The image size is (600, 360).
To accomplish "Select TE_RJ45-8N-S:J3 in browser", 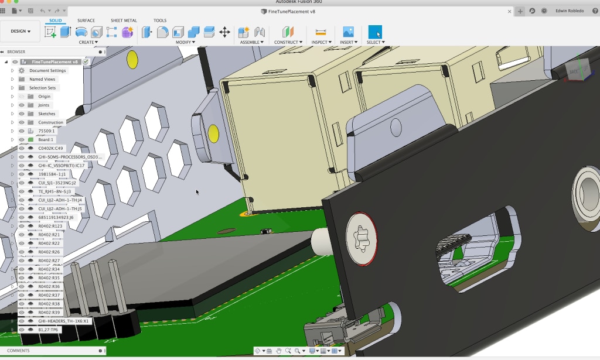I will (54, 191).
